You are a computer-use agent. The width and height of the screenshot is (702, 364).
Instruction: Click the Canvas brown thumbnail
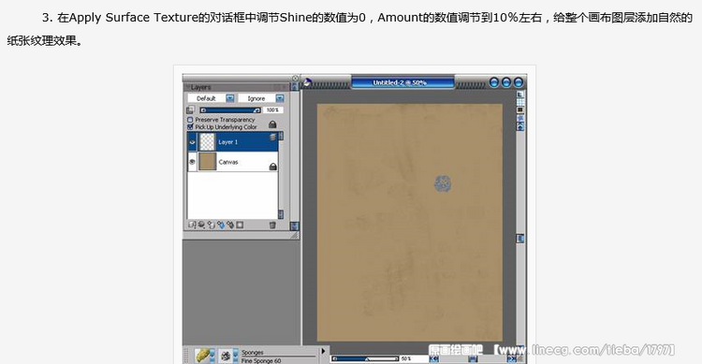coord(207,162)
